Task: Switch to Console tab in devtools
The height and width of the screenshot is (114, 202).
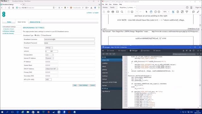Action: [x=111, y=51]
